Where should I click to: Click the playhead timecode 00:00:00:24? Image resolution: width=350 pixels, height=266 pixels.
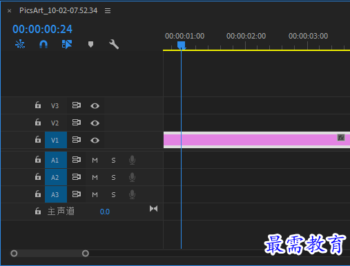coord(43,29)
